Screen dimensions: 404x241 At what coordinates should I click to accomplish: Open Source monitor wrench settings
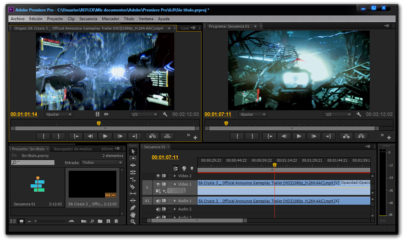coord(165,114)
